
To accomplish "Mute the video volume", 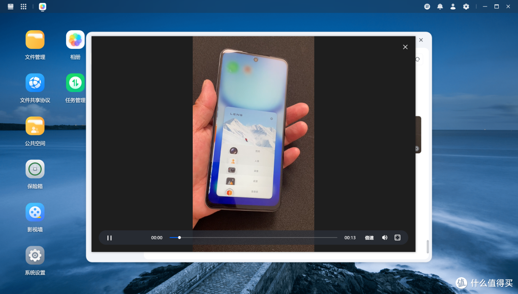I will point(385,237).
